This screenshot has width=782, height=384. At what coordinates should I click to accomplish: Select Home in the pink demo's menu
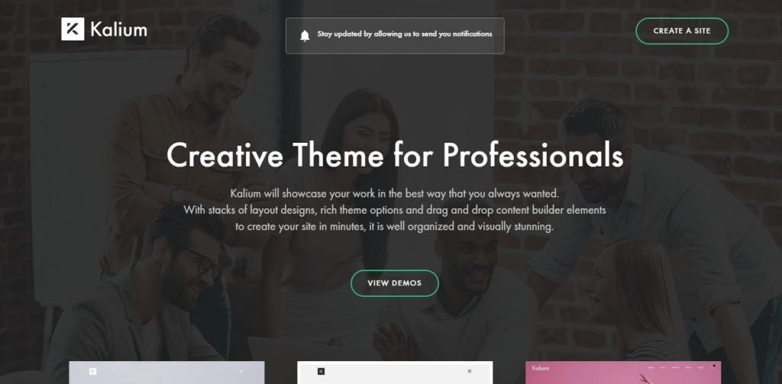click(x=651, y=367)
